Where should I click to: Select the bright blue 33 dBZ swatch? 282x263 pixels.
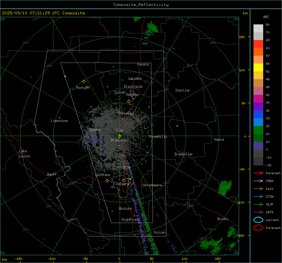pyautogui.click(x=258, y=114)
